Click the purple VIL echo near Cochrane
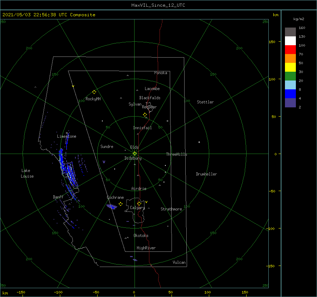This screenshot has width=317, height=297. [x=112, y=207]
